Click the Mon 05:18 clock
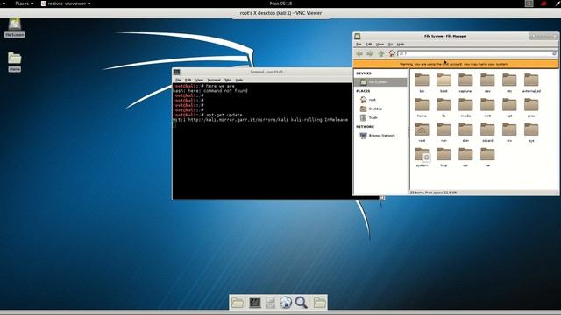The image size is (561, 315). (x=280, y=3)
